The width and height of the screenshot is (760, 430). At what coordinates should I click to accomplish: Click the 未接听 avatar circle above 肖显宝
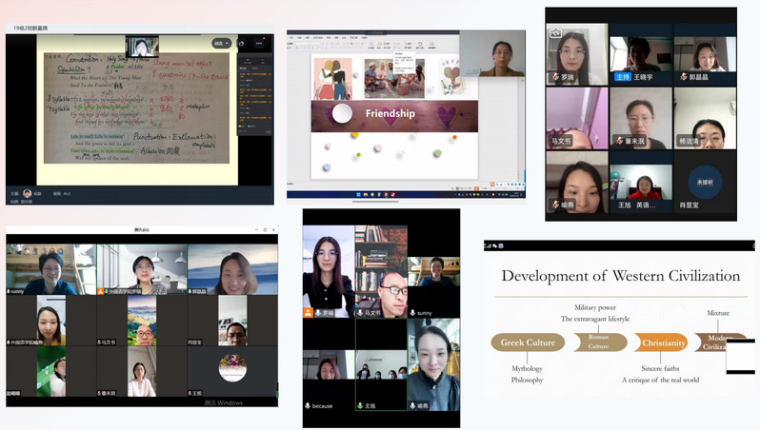[704, 182]
